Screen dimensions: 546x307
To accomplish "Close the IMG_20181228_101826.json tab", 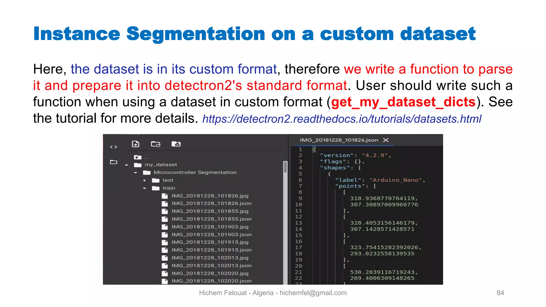I will (x=386, y=140).
